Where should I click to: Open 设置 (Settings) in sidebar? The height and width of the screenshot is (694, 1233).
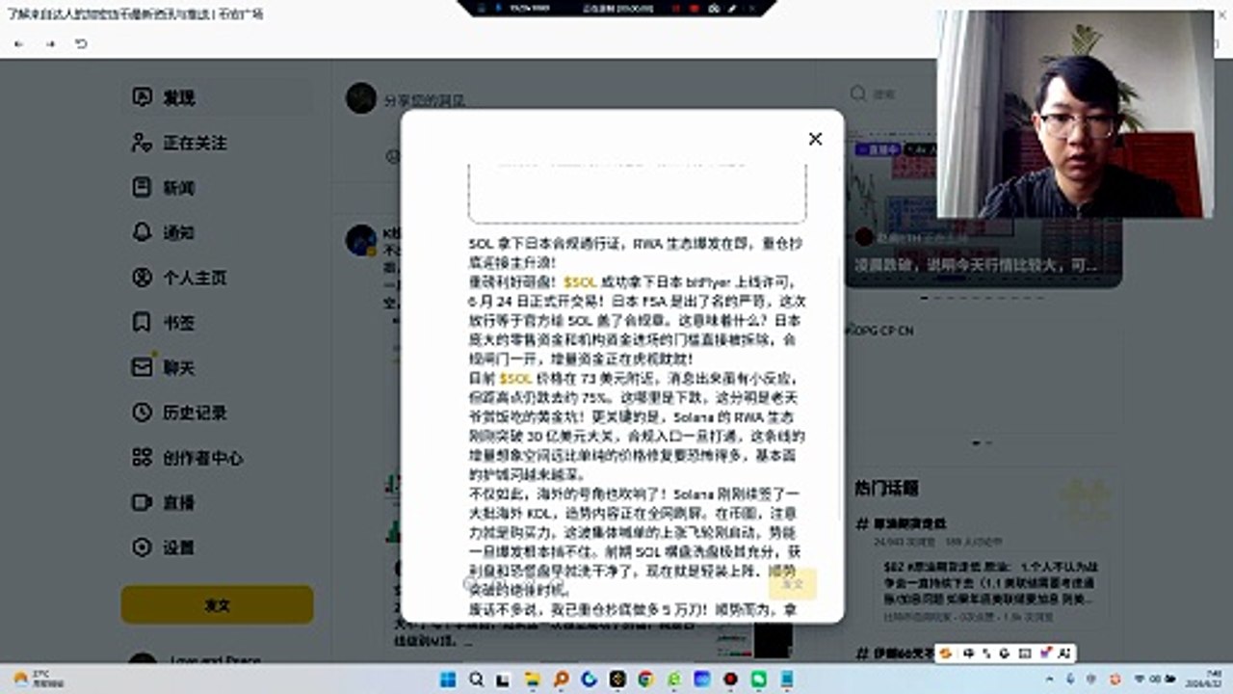click(218, 547)
